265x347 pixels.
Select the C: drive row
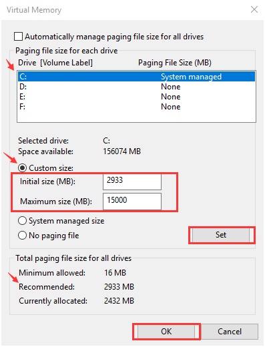pyautogui.click(x=136, y=77)
